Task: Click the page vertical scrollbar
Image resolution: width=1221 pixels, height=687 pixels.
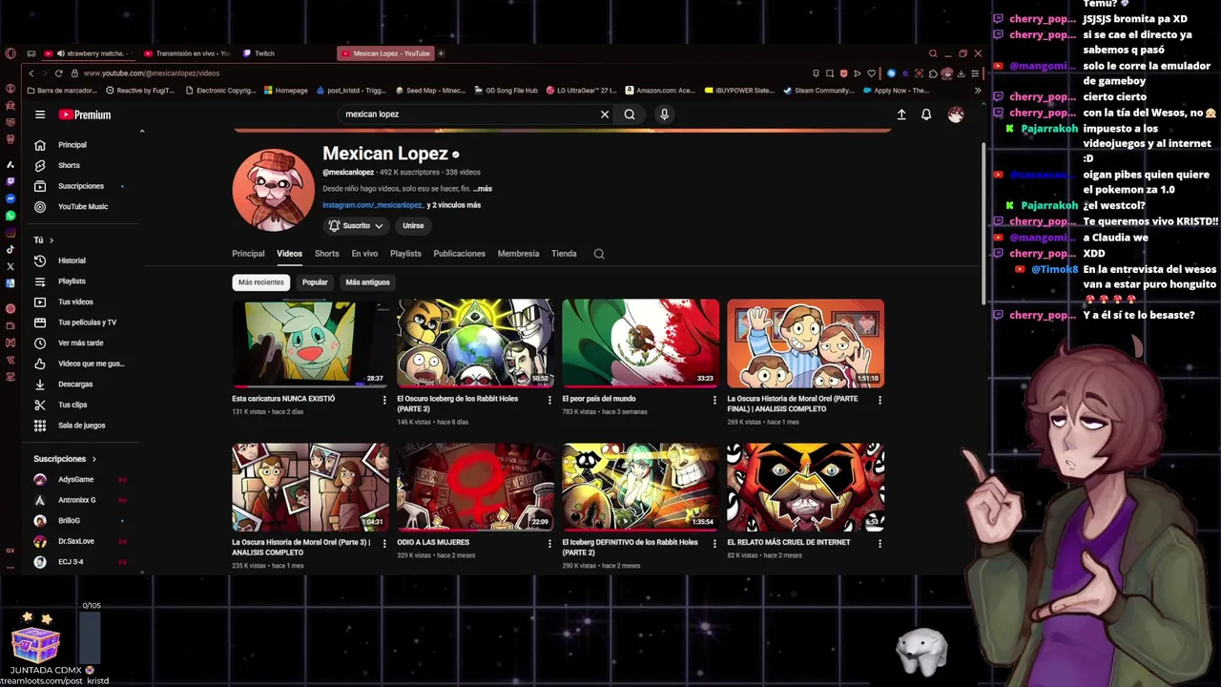Action: click(x=983, y=224)
